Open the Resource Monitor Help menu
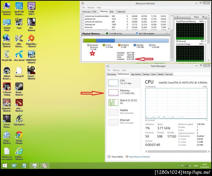The image size is (212, 176). [x=99, y=7]
